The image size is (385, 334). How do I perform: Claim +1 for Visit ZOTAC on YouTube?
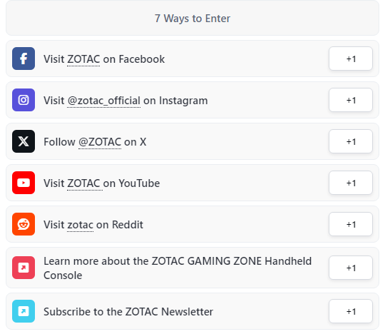351,183
